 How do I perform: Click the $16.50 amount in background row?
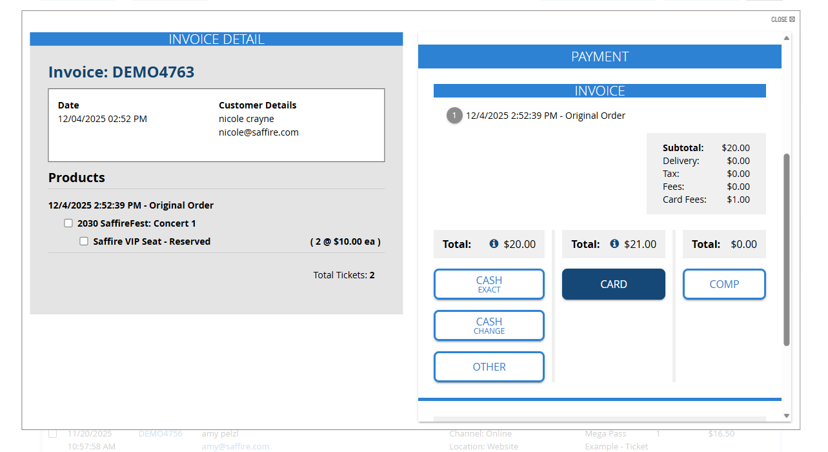722,434
